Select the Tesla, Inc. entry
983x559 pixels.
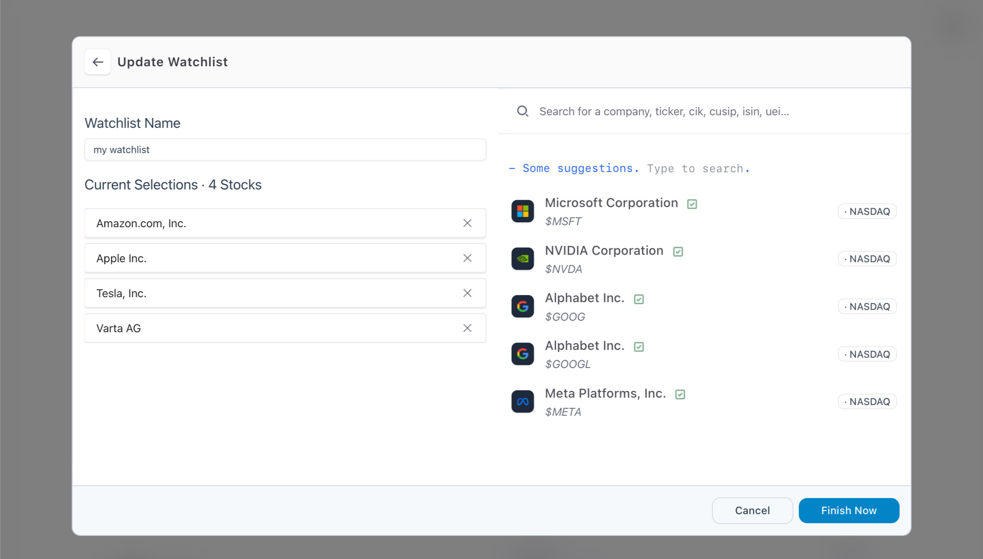coord(285,293)
